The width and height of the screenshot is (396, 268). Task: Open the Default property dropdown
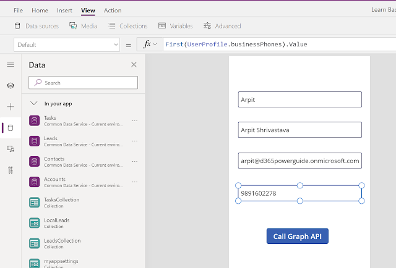click(x=68, y=44)
